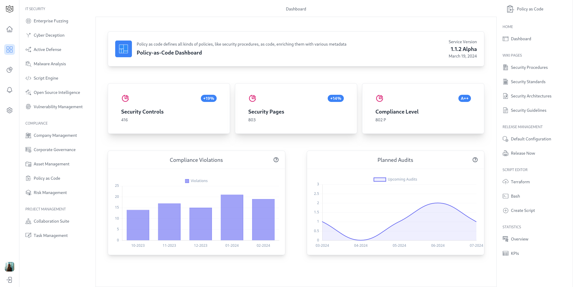Click the +19% Security Controls badge
Image resolution: width=573 pixels, height=287 pixels.
click(209, 98)
